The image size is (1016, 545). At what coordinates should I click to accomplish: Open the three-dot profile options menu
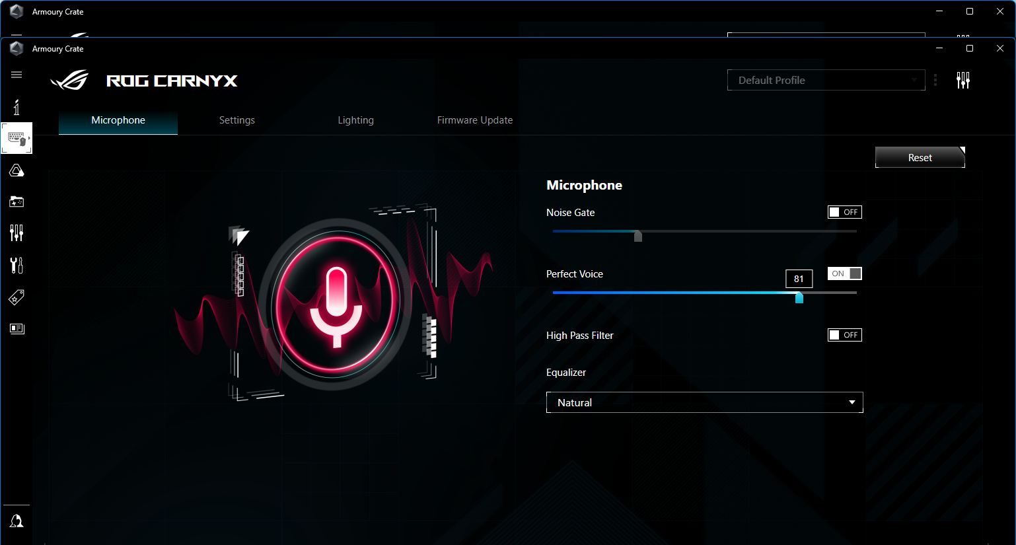(935, 80)
